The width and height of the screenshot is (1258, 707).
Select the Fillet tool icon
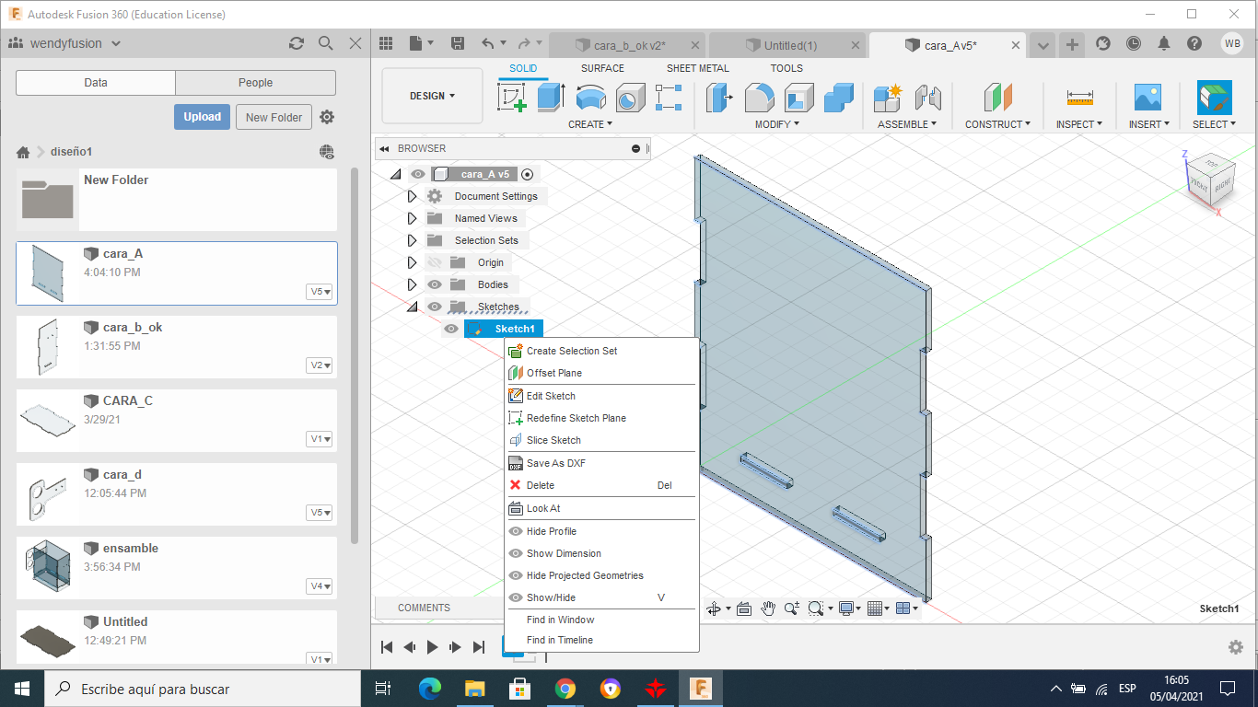click(759, 97)
